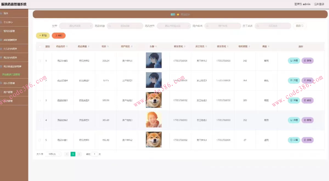Open 用户管理 in the sidebar menu

(x=8, y=92)
